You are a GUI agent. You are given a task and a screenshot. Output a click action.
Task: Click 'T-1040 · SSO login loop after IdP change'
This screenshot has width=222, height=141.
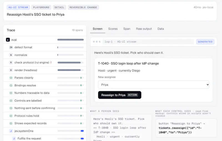(x=128, y=63)
